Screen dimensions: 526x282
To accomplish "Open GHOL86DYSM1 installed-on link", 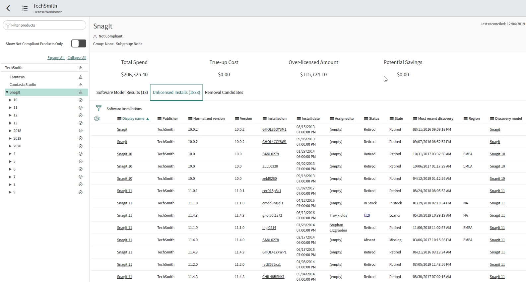I will click(x=274, y=129).
